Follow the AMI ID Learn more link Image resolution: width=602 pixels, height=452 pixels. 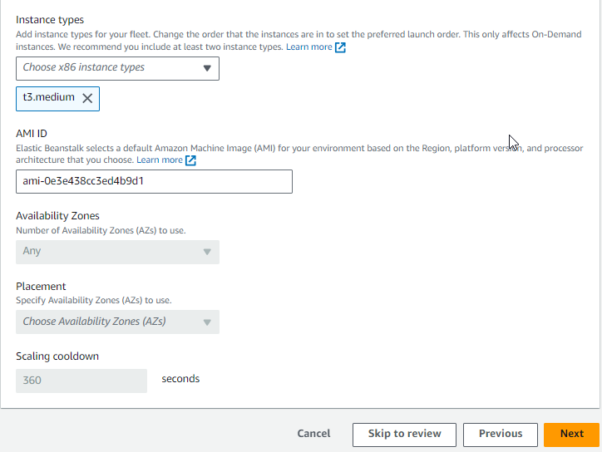(160, 160)
